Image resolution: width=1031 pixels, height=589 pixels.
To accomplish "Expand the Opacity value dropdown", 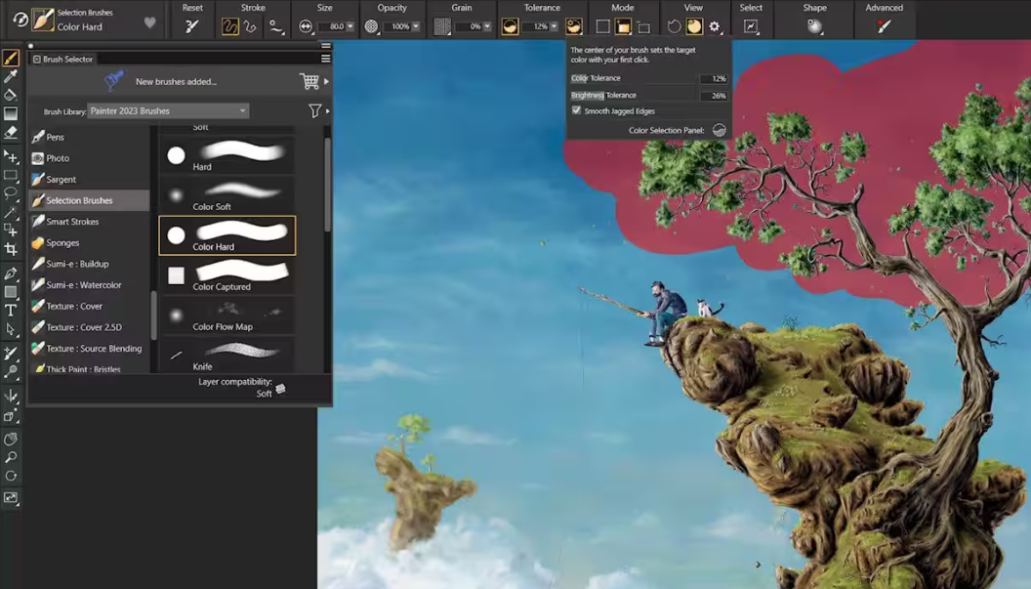I will pos(416,27).
